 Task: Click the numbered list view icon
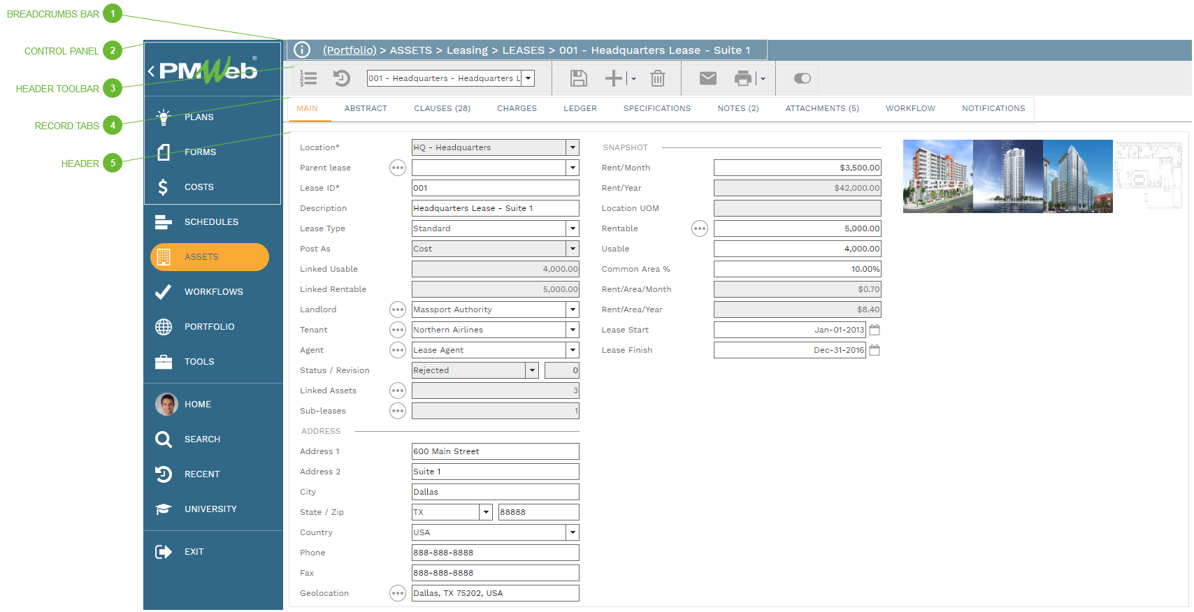(308, 78)
